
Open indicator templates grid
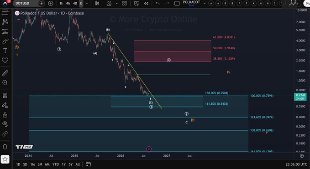[x=124, y=3]
